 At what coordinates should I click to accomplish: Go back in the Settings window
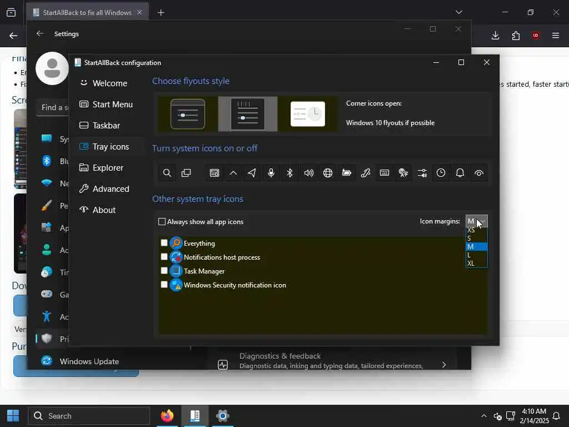pos(40,34)
